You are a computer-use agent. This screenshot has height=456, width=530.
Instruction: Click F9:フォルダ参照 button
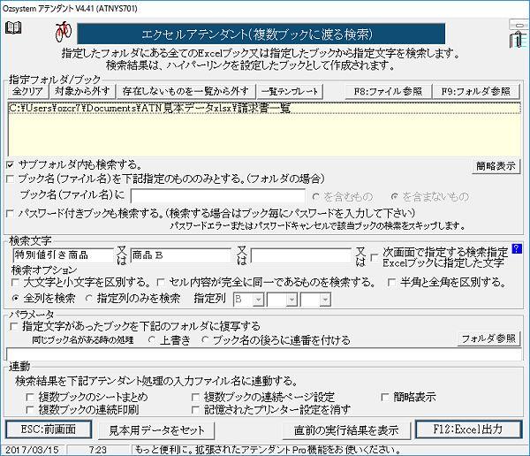(x=476, y=91)
